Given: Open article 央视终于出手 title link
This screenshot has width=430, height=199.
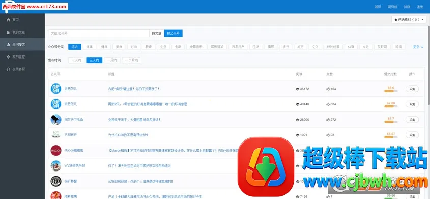Looking at the screenshot, I should pyautogui.click(x=134, y=120).
